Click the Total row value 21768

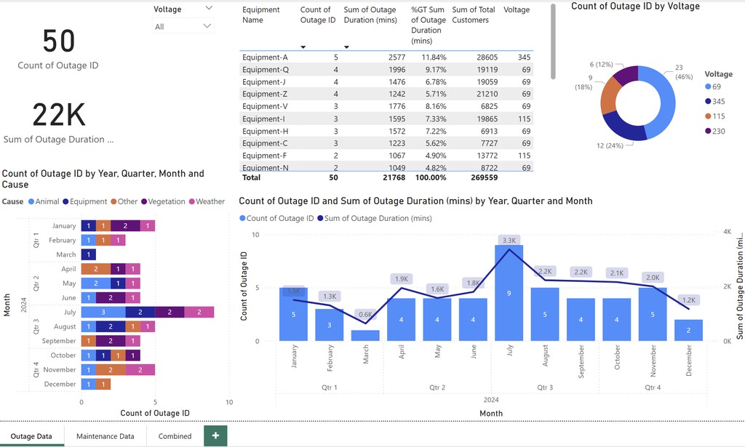[394, 177]
